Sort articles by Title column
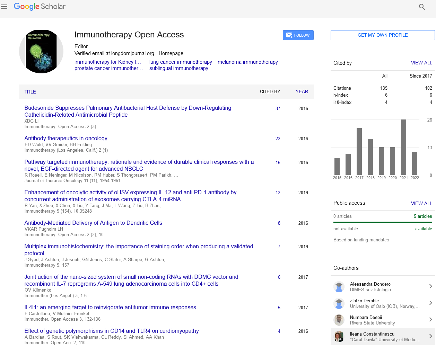436x347 pixels. pos(30,92)
